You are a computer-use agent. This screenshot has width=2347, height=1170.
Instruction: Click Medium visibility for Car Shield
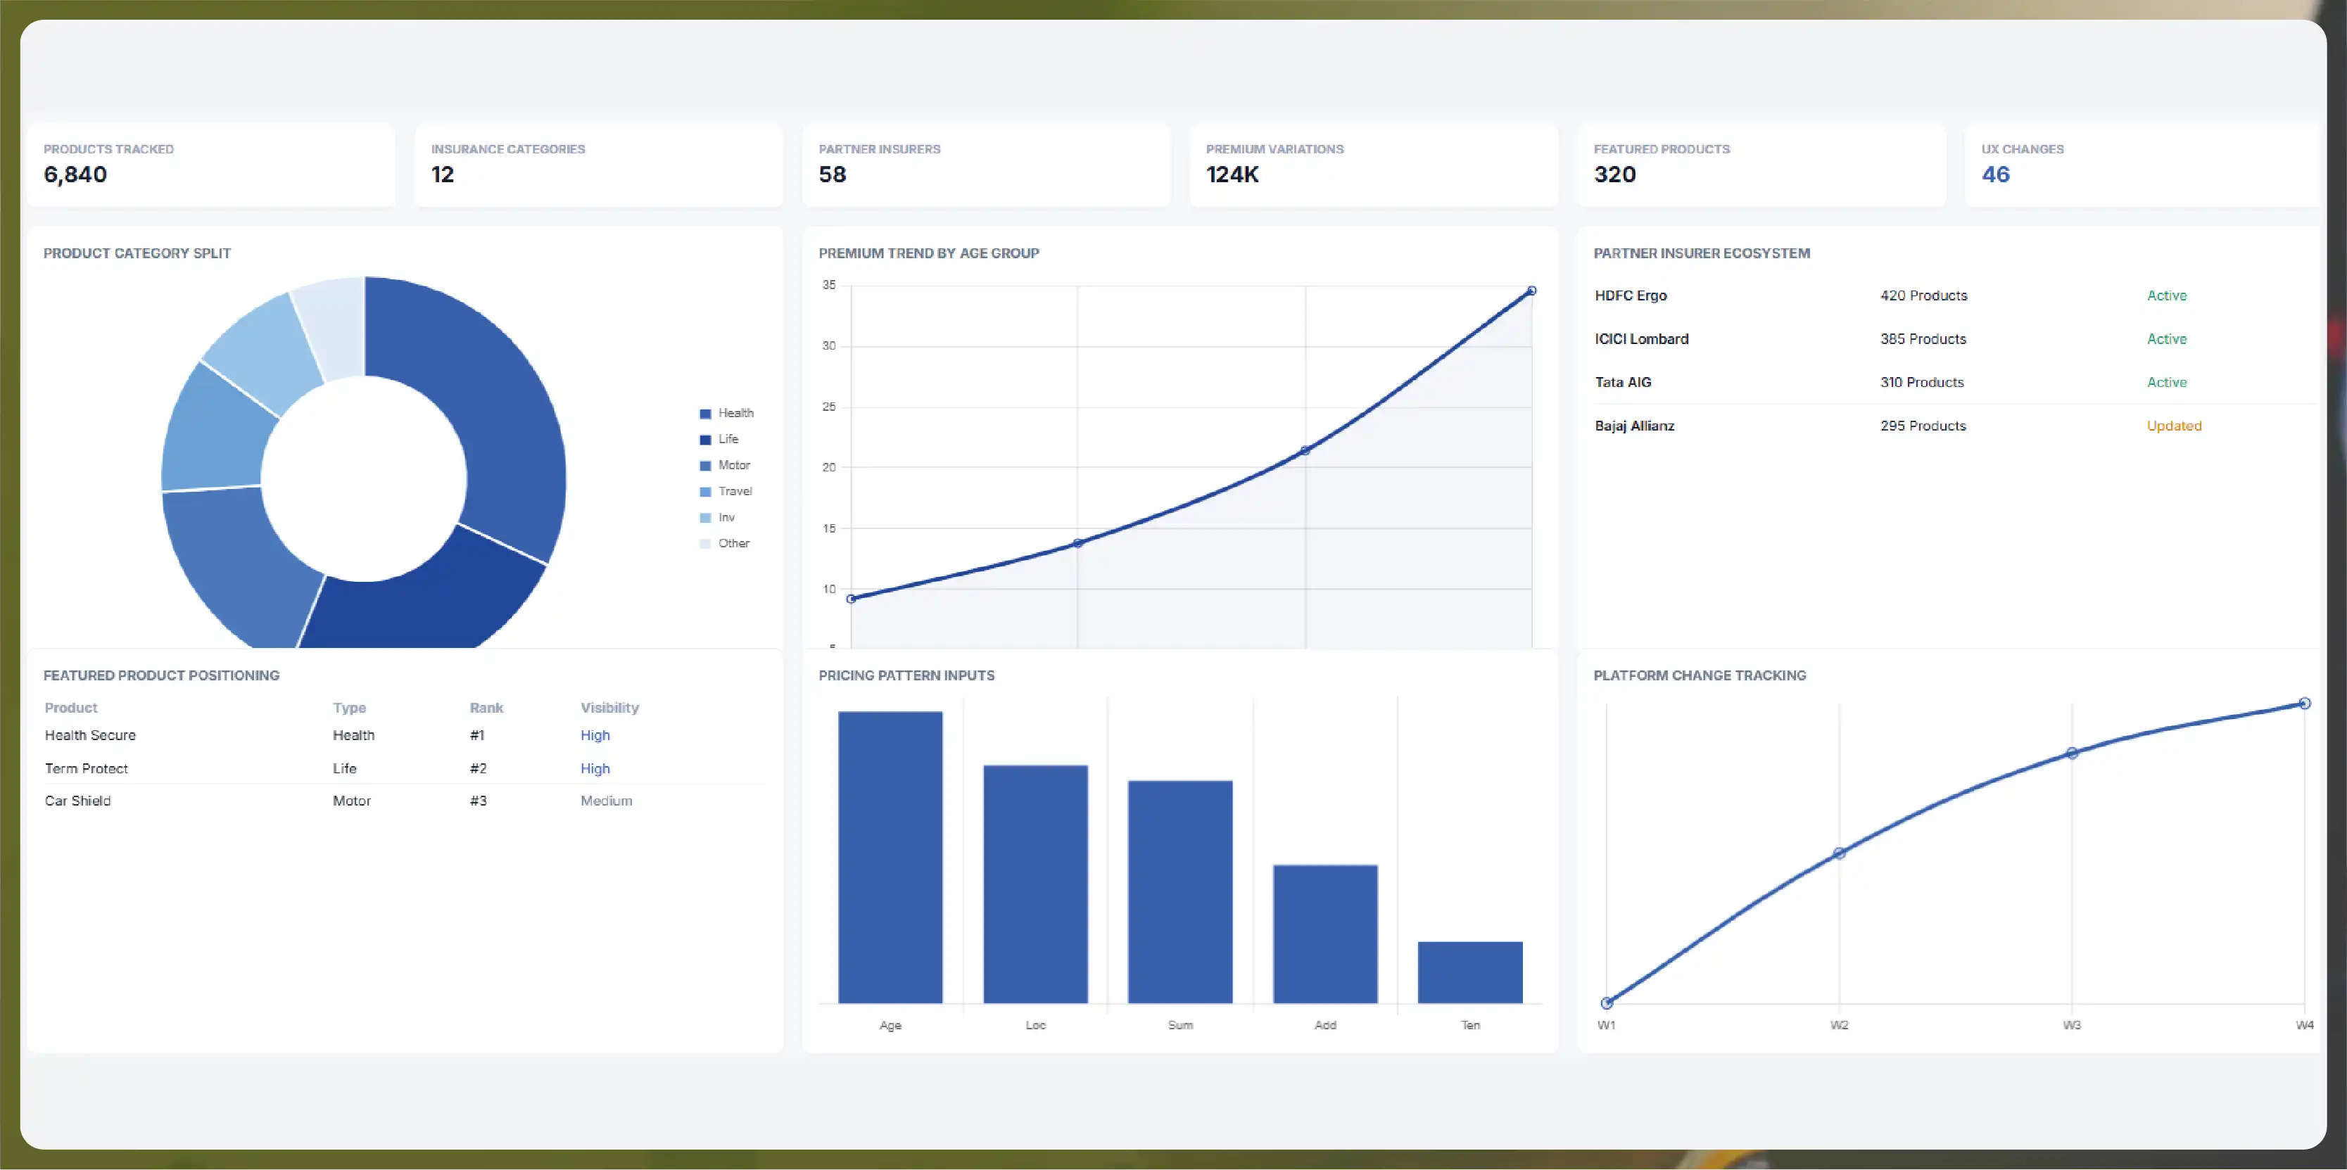point(606,801)
